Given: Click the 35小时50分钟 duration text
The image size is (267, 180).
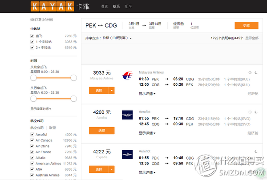Looking at the screenshot, I should click(x=209, y=79).
